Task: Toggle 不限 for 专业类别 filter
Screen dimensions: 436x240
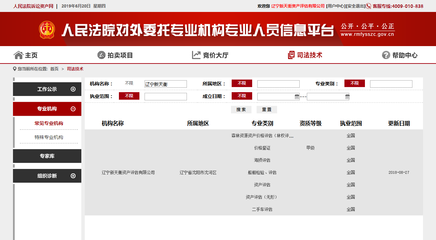Action: pyautogui.click(x=355, y=83)
